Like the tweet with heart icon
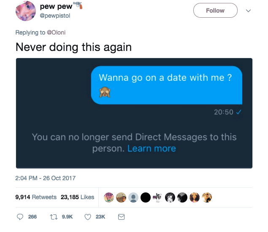The height and width of the screenshot is (232, 268). 88,217
